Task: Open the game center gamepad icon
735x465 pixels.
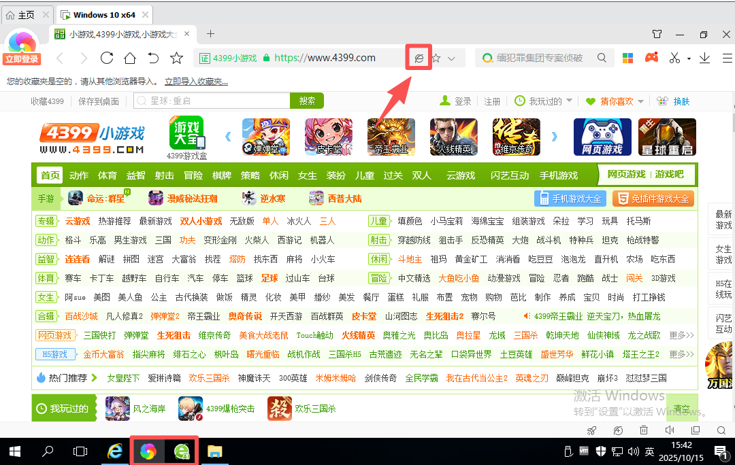Action: [652, 58]
